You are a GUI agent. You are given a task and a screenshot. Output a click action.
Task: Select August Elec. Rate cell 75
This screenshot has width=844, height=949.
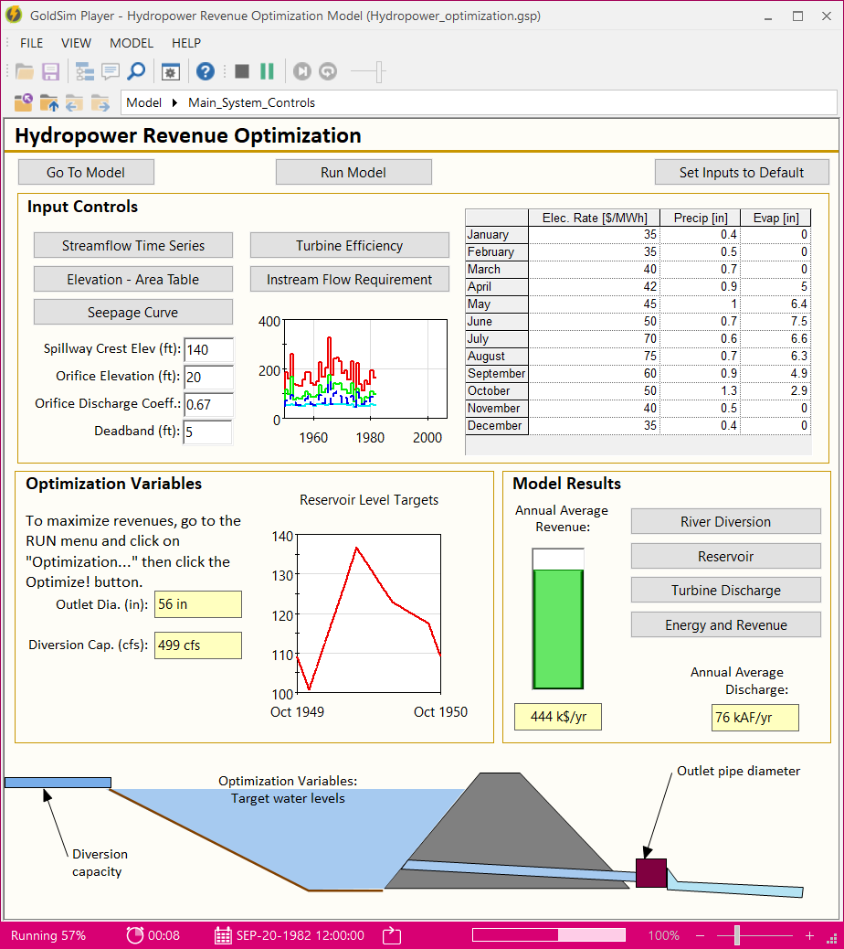point(594,356)
